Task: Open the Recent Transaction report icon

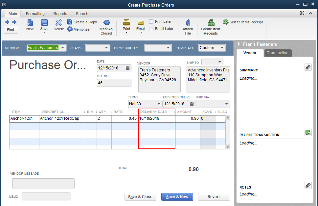Action: pyautogui.click(x=308, y=133)
